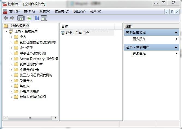
Task: Select the 智能卡受信任的根 folder icon
Action: pos(16,97)
